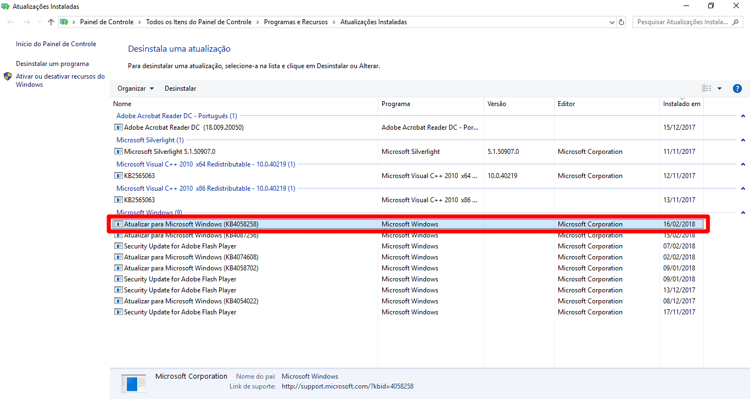The height and width of the screenshot is (399, 750).
Task: Click Programas e Recursos breadcrumb
Action: coord(296,22)
